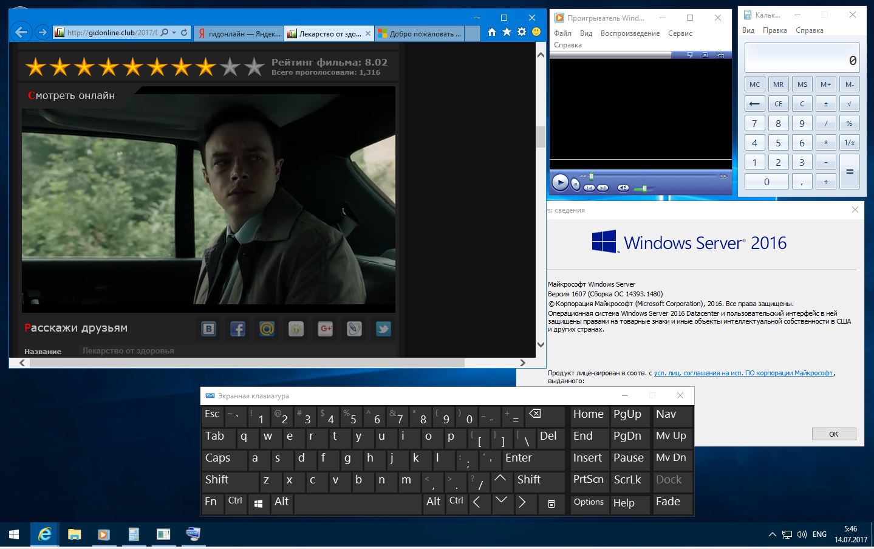Image resolution: width=874 pixels, height=549 pixels.
Task: Click Fade on on-screen keyboard
Action: click(673, 504)
